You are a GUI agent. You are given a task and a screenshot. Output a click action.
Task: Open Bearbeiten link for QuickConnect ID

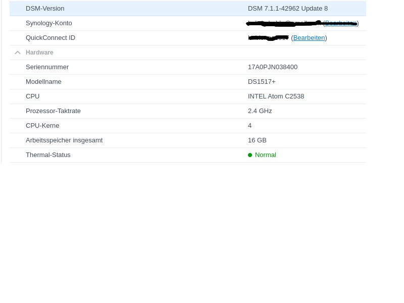309,38
